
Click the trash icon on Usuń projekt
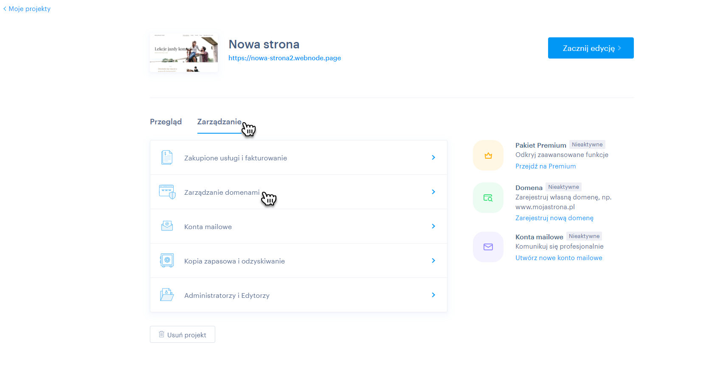161,334
